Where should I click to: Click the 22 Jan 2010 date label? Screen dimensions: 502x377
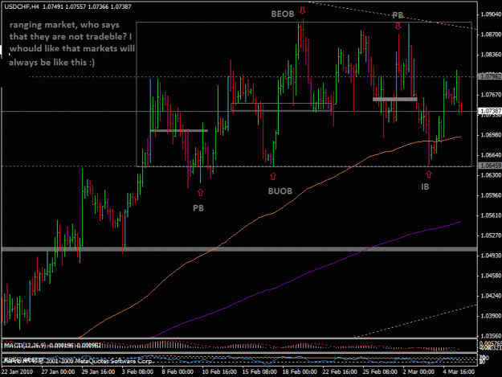coord(17,372)
